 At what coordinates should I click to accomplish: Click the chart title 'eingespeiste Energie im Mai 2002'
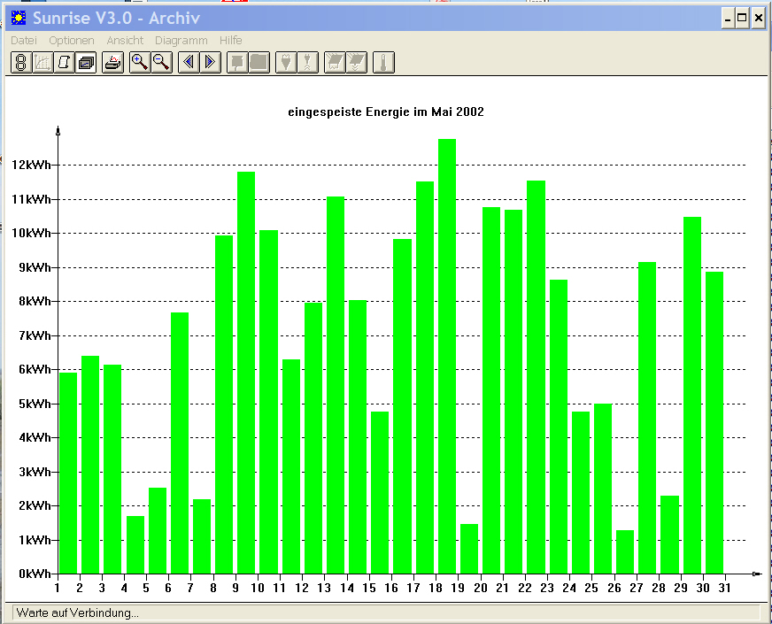[385, 112]
